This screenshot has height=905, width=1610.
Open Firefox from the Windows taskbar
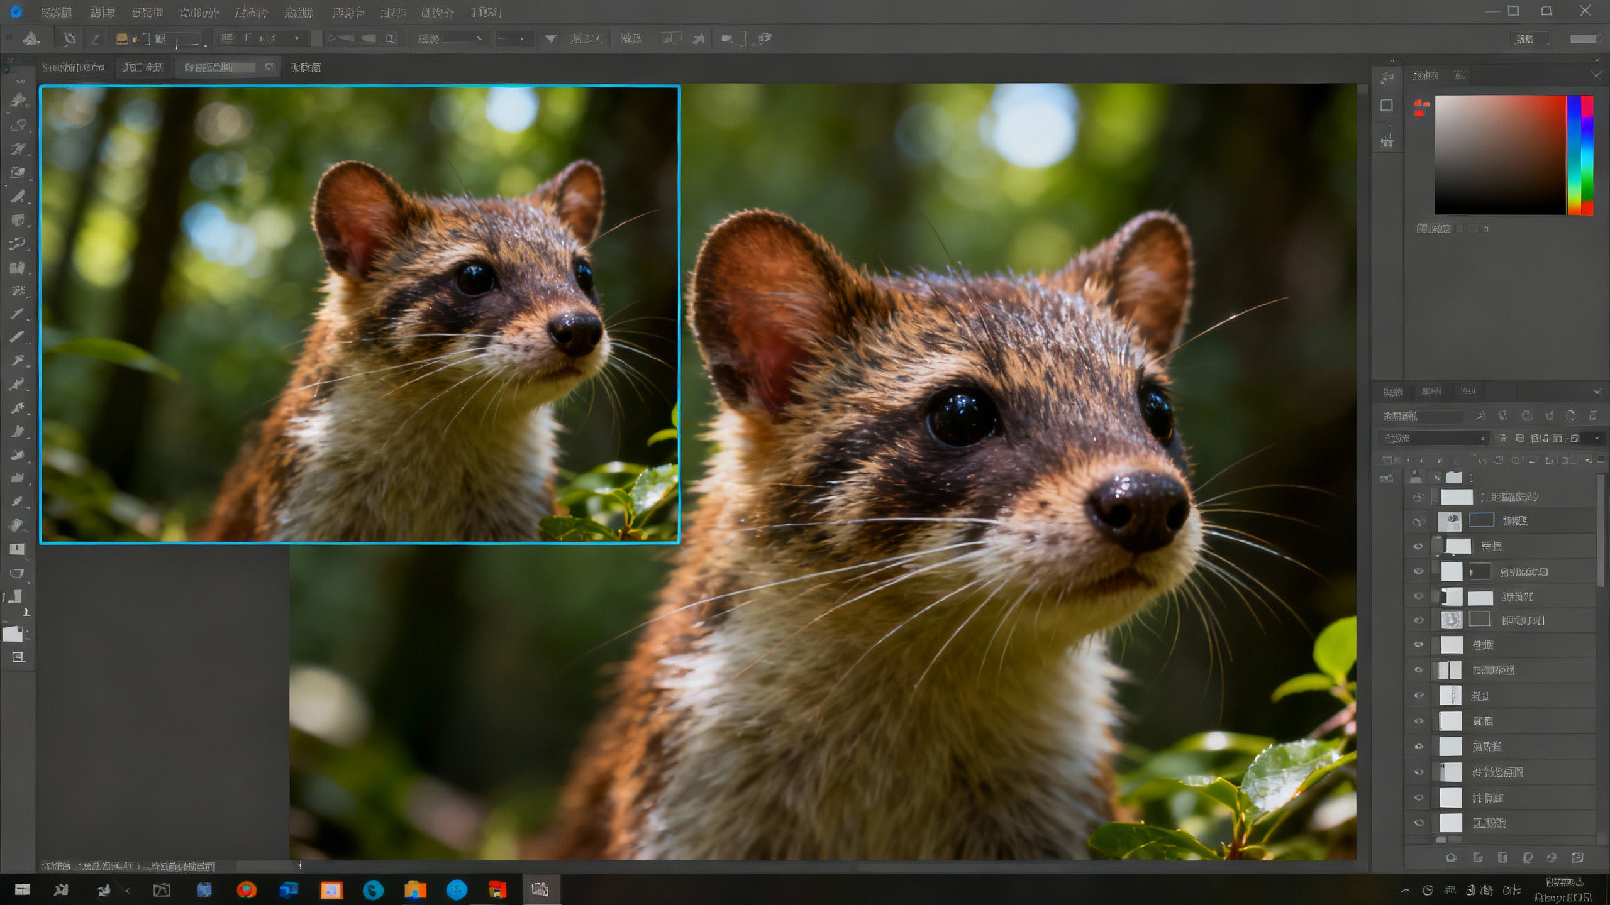click(247, 889)
